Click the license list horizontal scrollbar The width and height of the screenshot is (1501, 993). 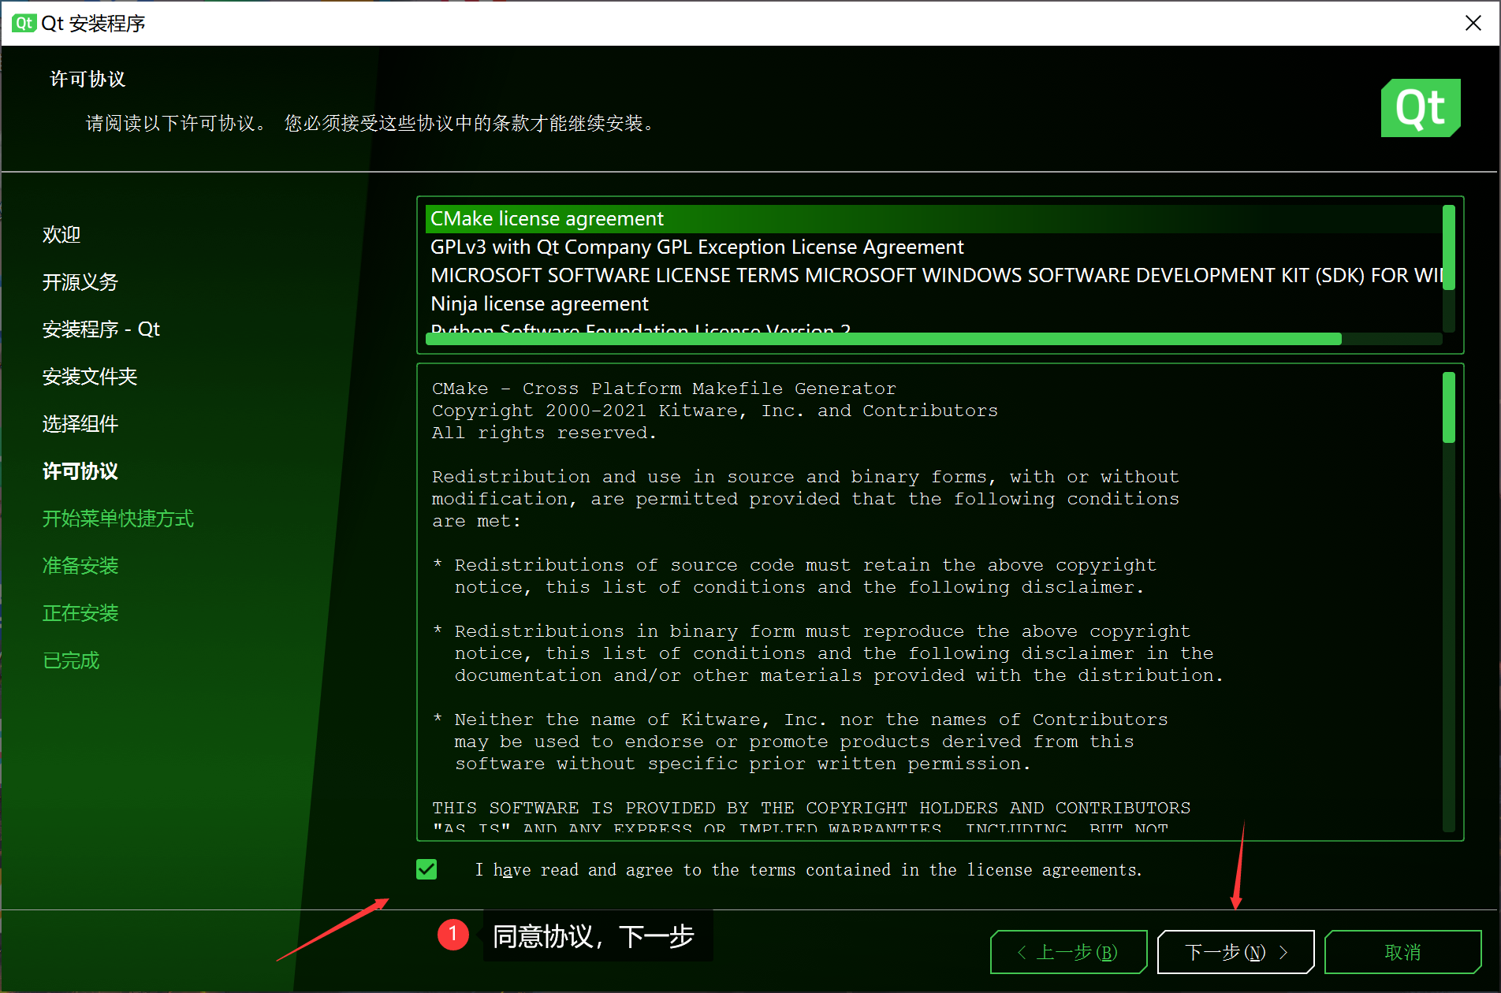point(883,339)
